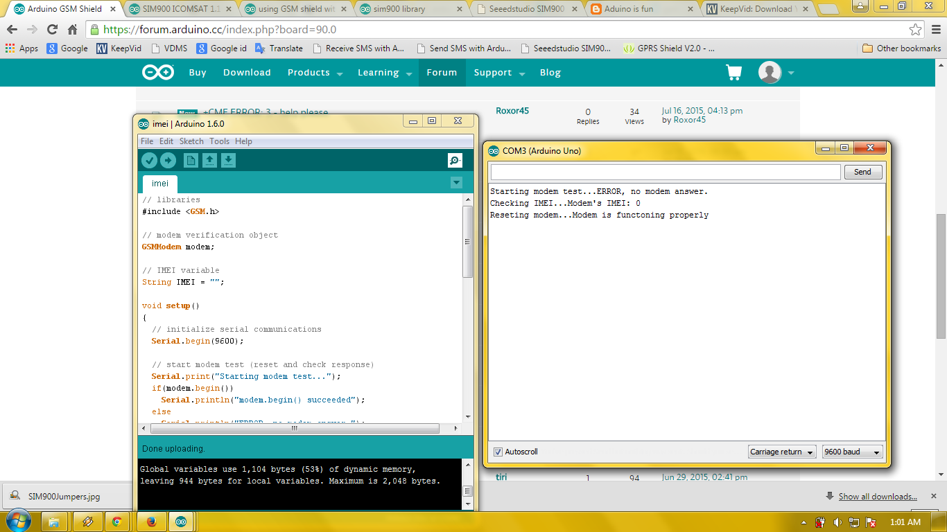The height and width of the screenshot is (532, 947).
Task: Click the New sketch icon
Action: tap(191, 161)
